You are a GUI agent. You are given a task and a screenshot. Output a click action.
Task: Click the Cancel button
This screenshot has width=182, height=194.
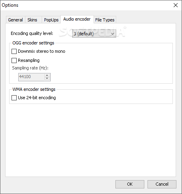point(162,184)
